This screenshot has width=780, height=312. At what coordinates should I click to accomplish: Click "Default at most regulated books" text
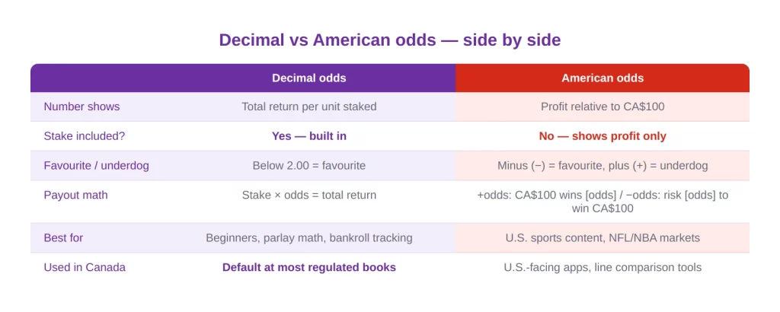coord(308,267)
